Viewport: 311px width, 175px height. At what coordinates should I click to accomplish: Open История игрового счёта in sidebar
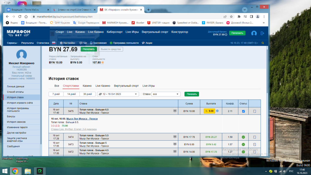pyautogui.click(x=20, y=103)
